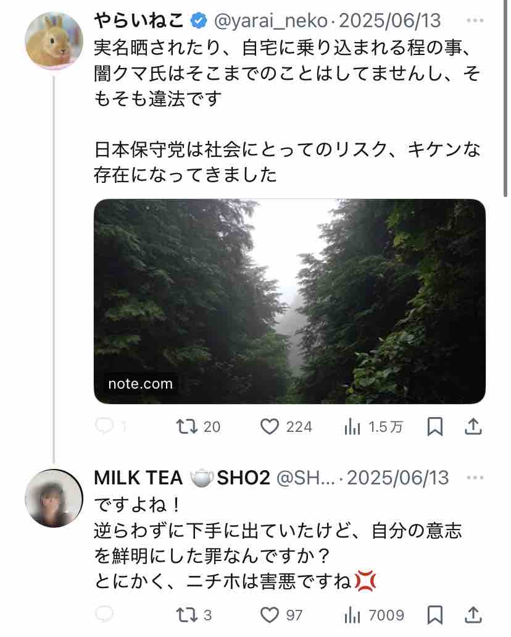Open MILK TEA SHO2 display name
This screenshot has height=637, width=511.
(182, 478)
